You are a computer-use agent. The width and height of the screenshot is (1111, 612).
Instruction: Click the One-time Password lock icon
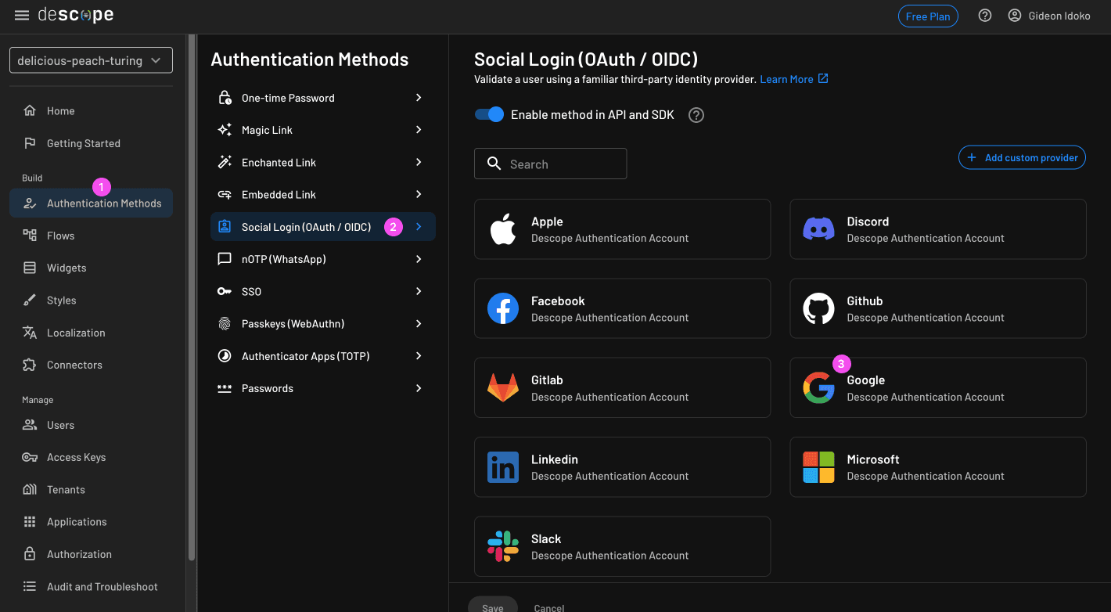[225, 98]
